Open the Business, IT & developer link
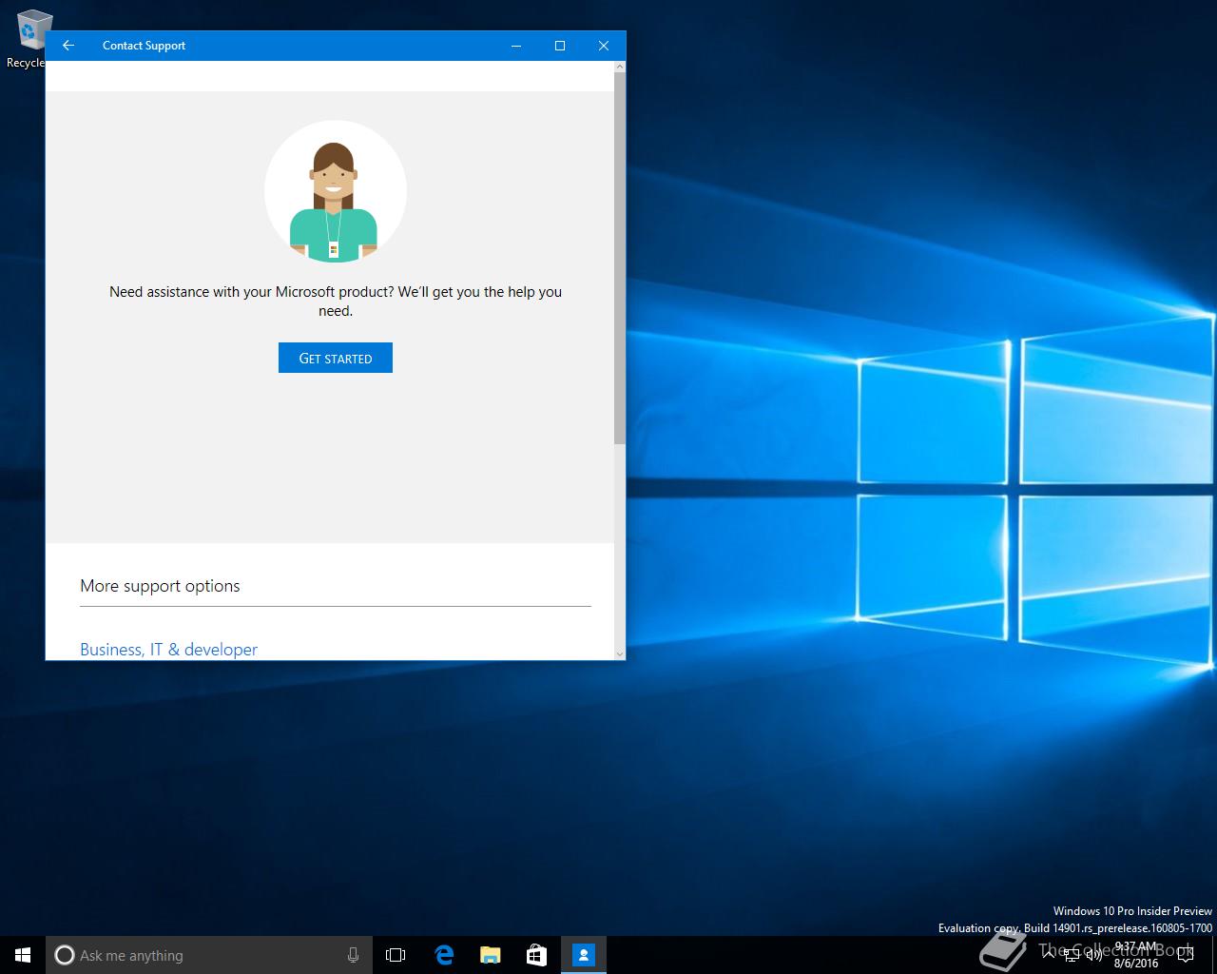The height and width of the screenshot is (974, 1217). tap(168, 649)
